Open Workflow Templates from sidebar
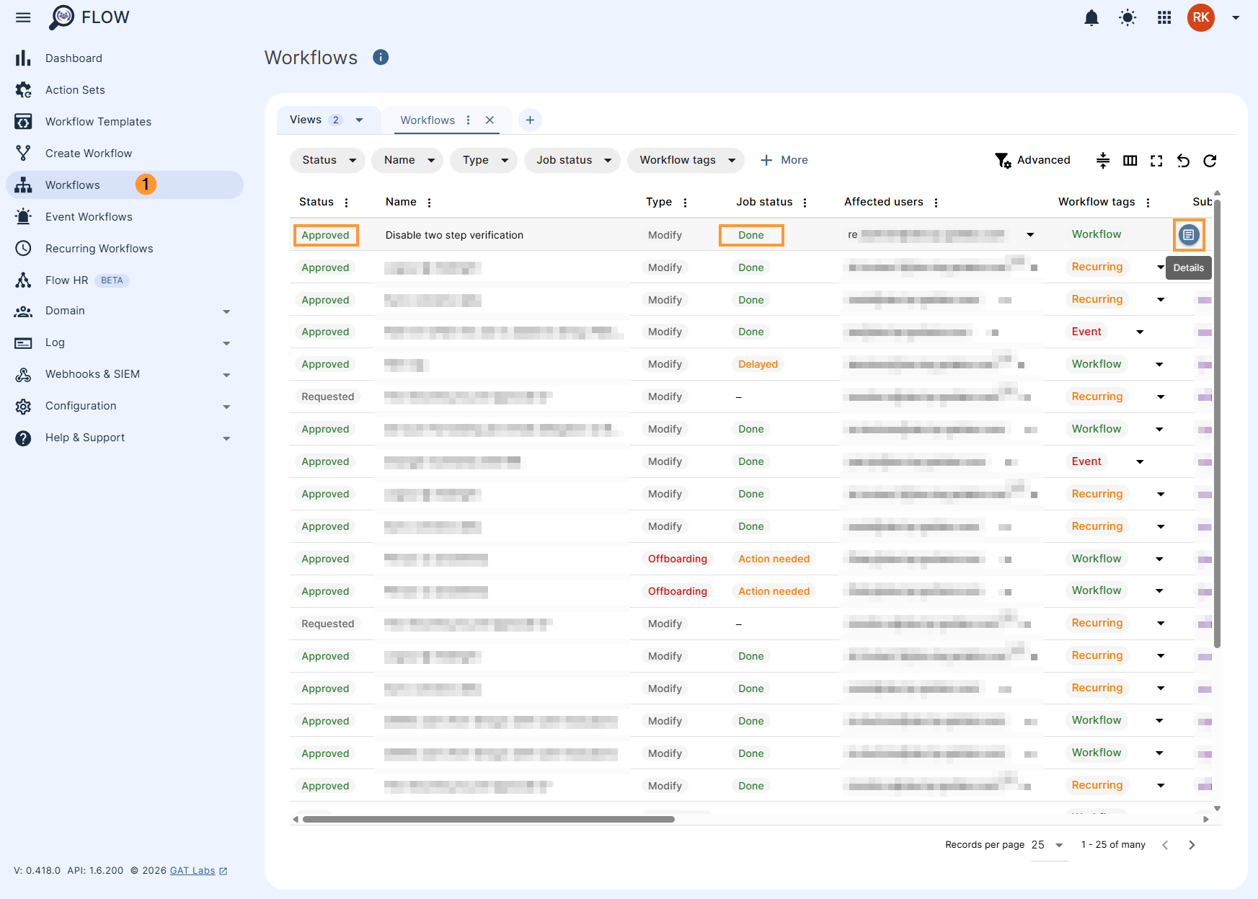 pyautogui.click(x=98, y=121)
